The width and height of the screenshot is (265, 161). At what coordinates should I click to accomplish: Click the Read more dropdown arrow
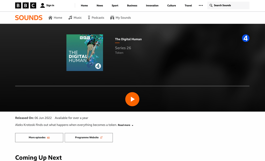(132, 126)
